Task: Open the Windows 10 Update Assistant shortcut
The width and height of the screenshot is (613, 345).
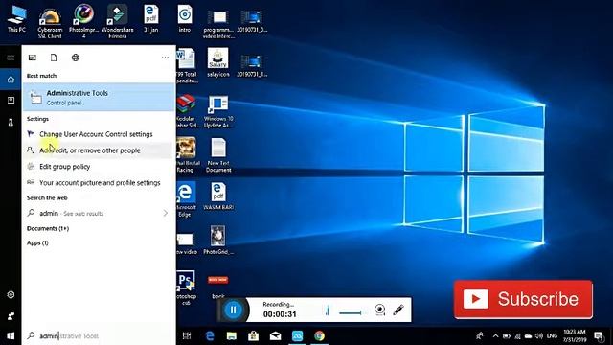Action: tap(218, 112)
